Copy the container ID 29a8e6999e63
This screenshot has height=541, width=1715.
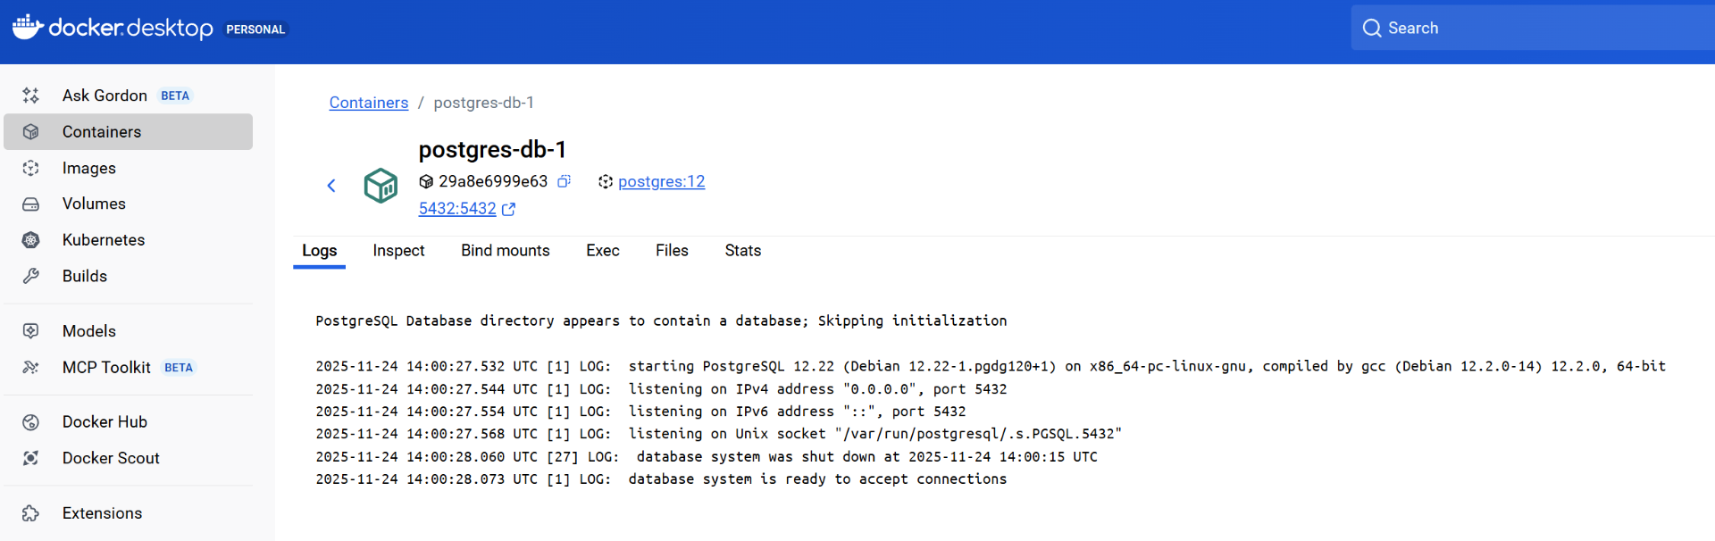(564, 181)
